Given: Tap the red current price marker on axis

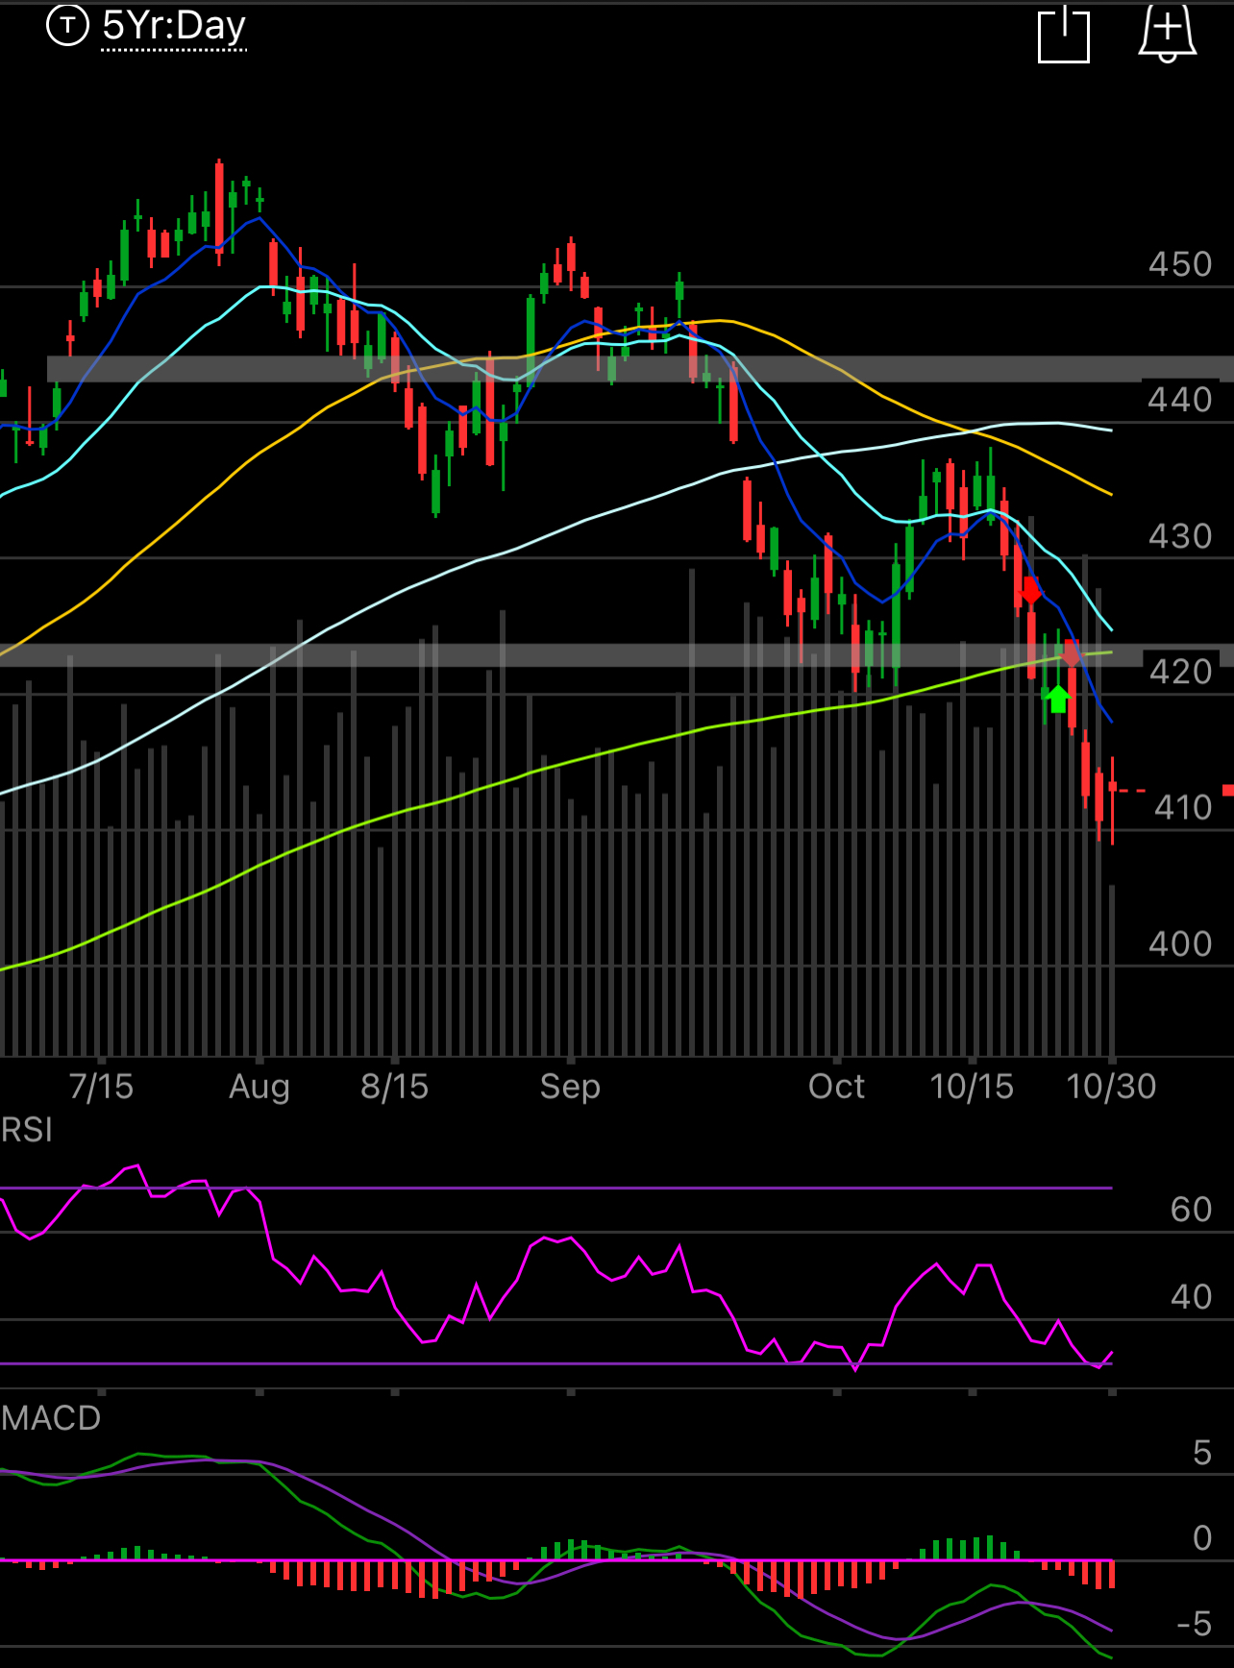Looking at the screenshot, I should 1227,790.
